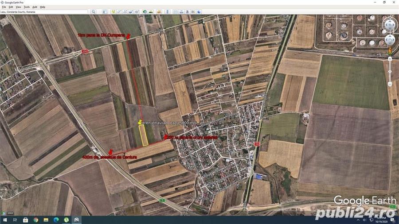
Task: Open the View menu
Action: point(18,7)
